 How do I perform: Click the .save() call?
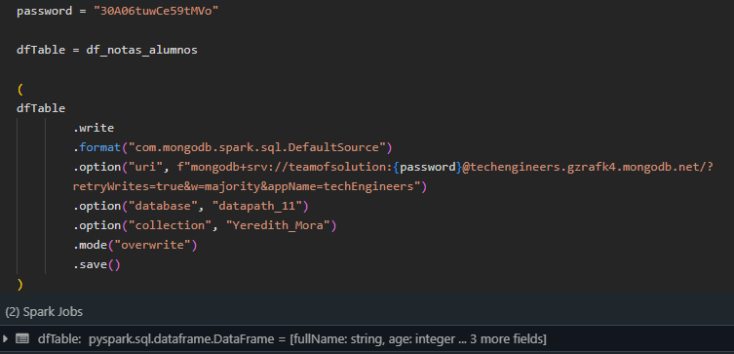97,265
